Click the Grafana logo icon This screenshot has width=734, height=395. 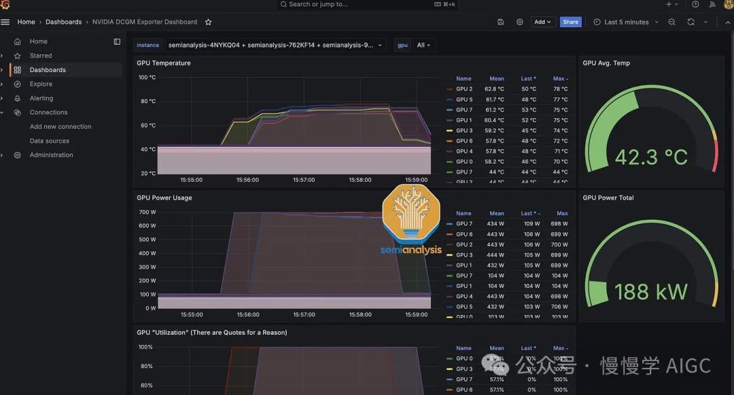5,4
